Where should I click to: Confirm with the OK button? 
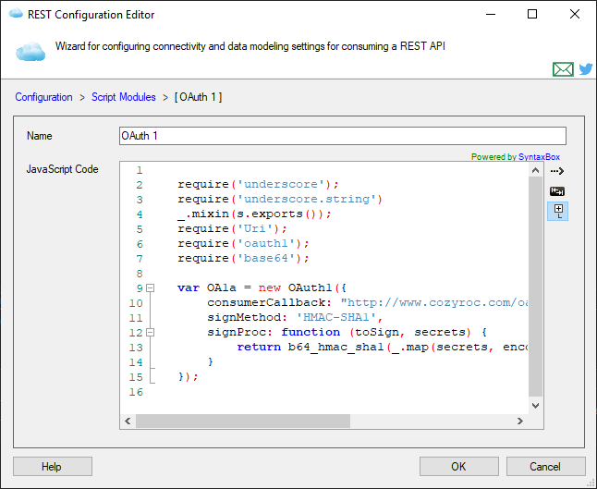coord(458,467)
